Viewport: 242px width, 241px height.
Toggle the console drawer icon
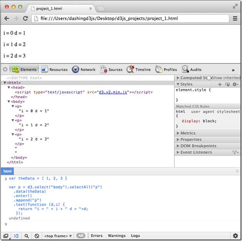click(x=16, y=236)
